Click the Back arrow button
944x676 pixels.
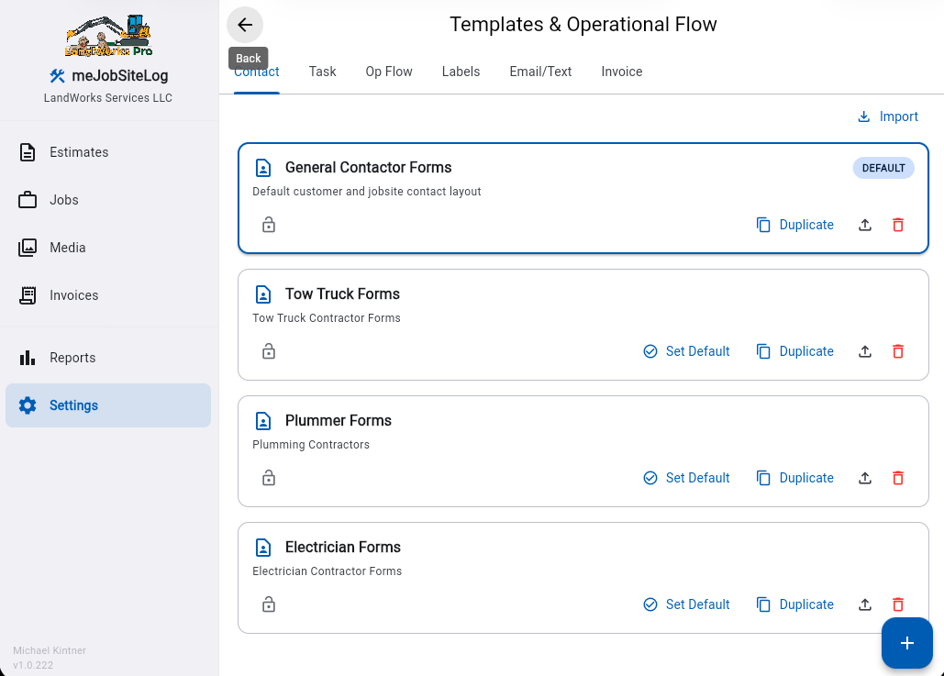(x=244, y=25)
